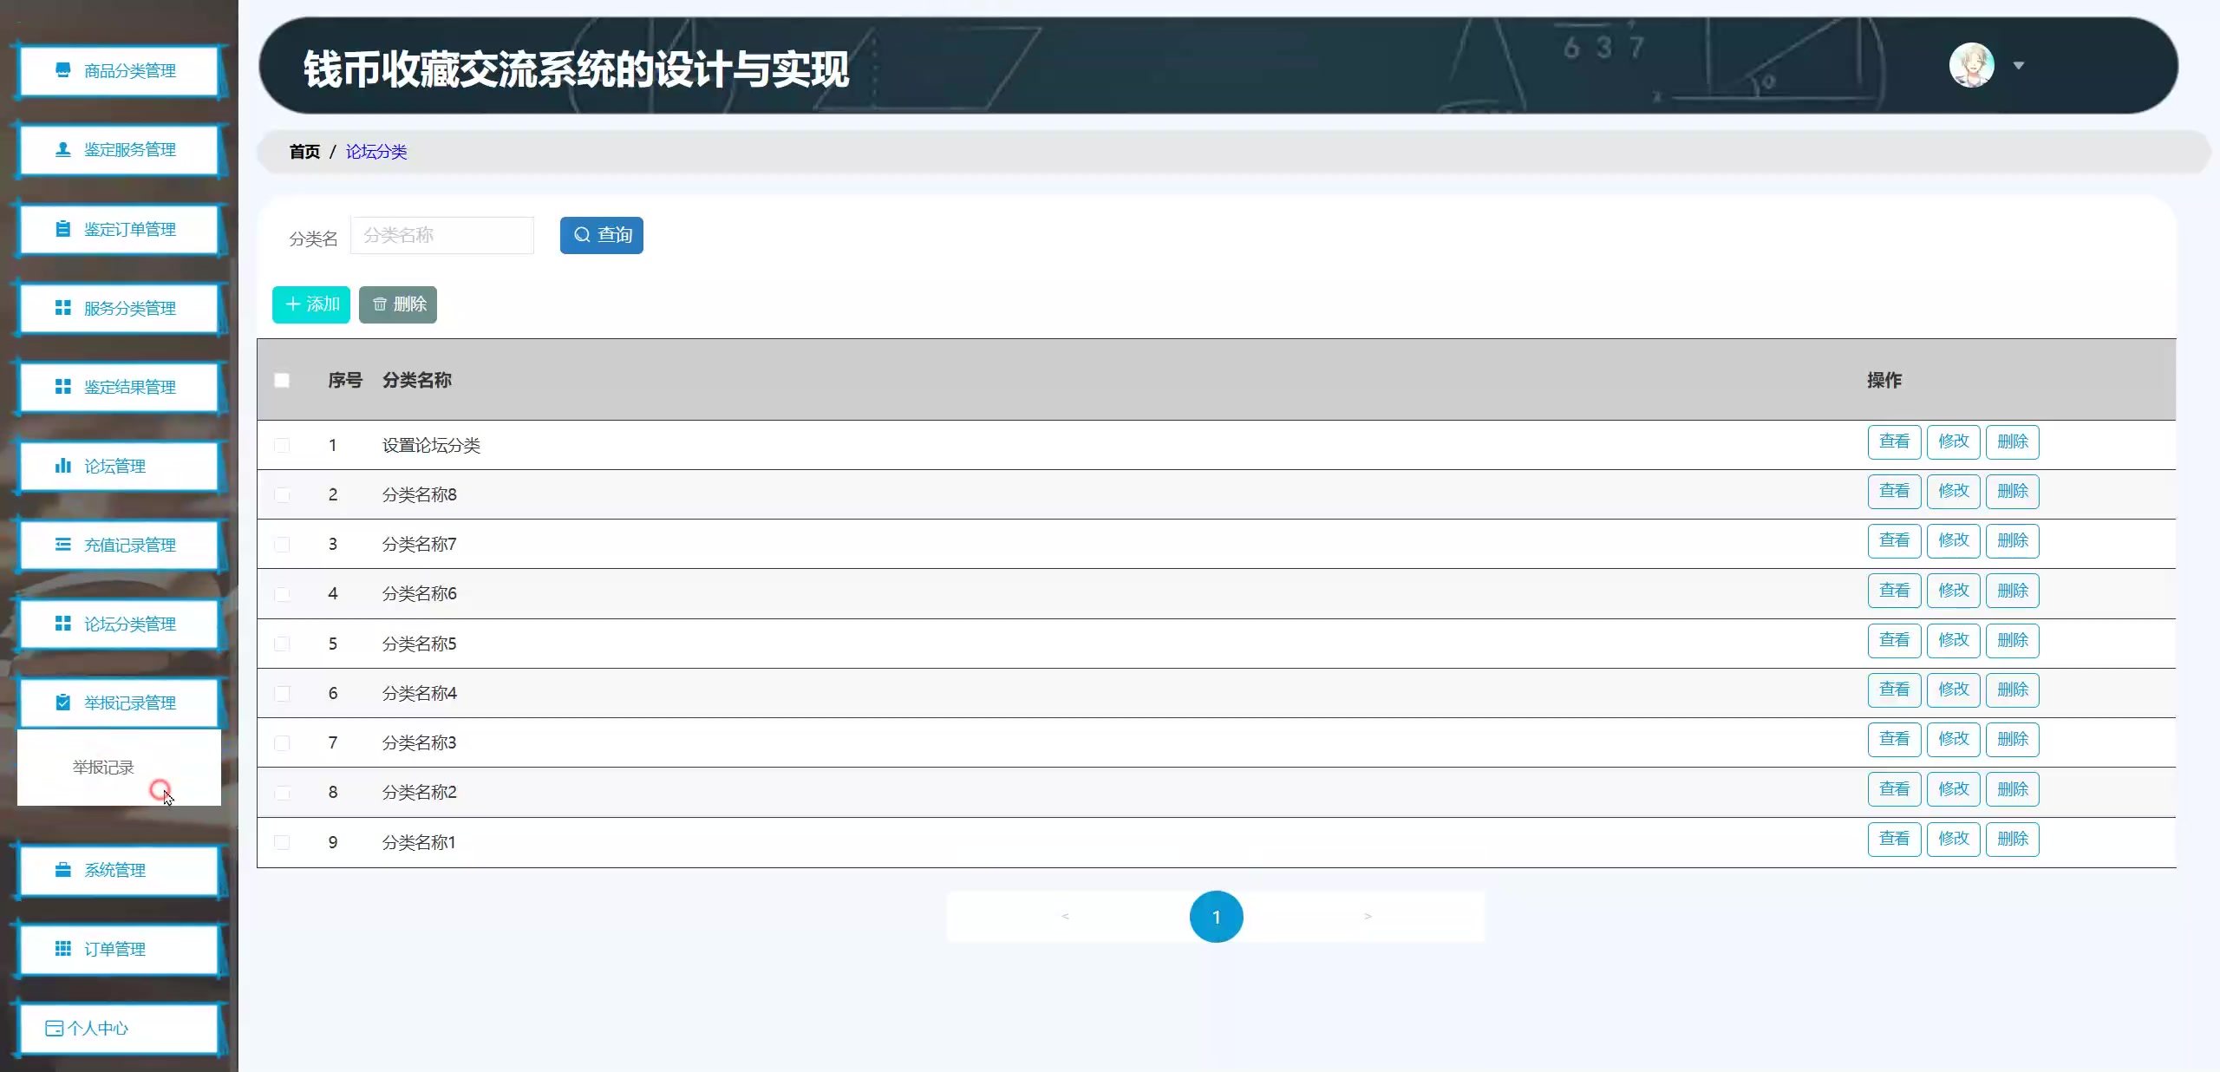Check the checkbox for row 设置论坛分类
Screen dimensions: 2220x1072
(282, 445)
